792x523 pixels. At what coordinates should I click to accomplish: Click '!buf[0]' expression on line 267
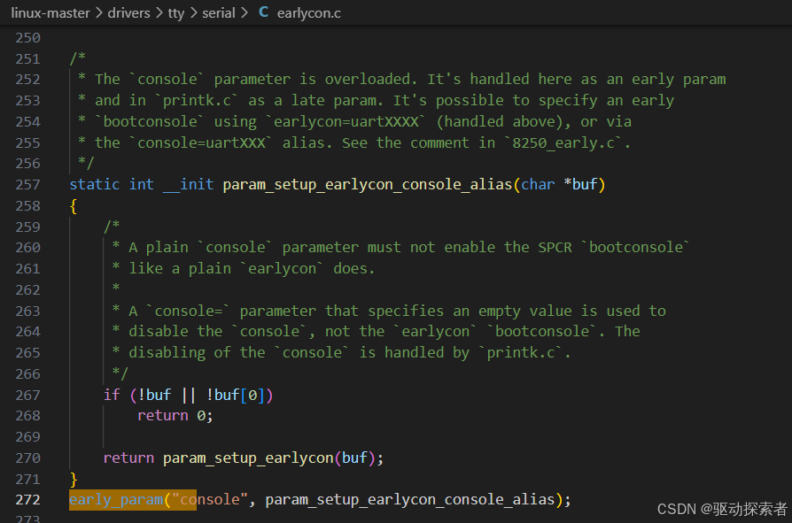(235, 395)
